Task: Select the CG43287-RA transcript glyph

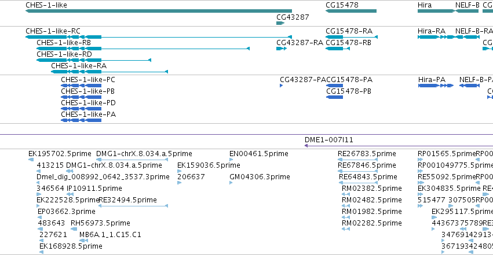Action: (x=282, y=49)
